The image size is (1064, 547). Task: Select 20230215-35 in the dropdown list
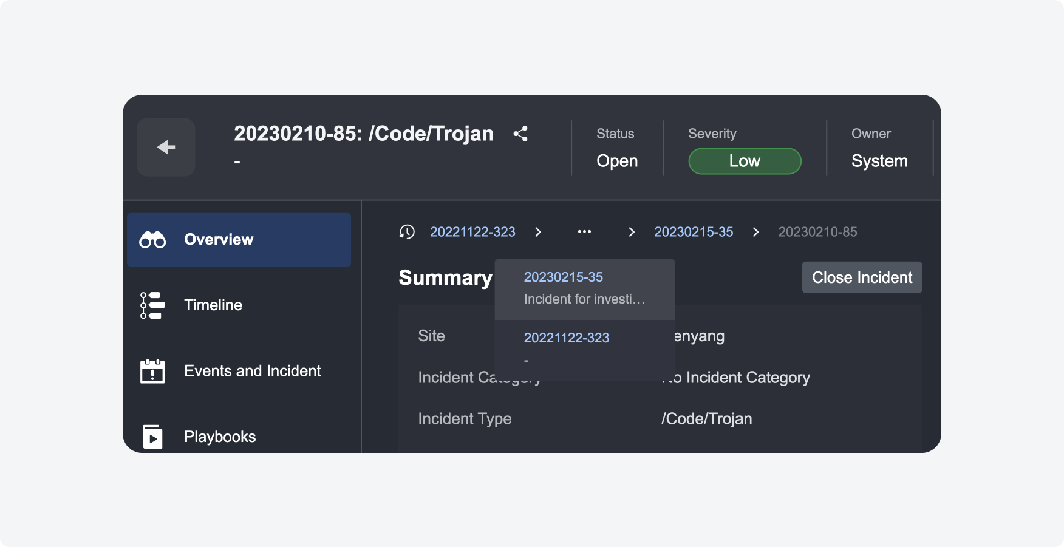pyautogui.click(x=564, y=277)
